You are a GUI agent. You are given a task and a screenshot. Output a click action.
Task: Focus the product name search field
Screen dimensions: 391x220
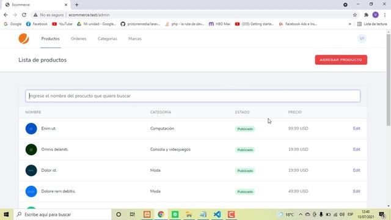point(193,96)
